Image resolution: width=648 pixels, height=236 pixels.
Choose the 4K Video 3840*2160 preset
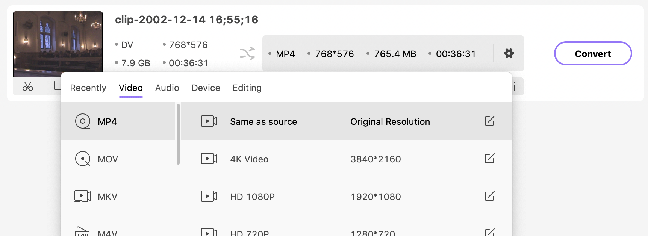tap(301, 159)
